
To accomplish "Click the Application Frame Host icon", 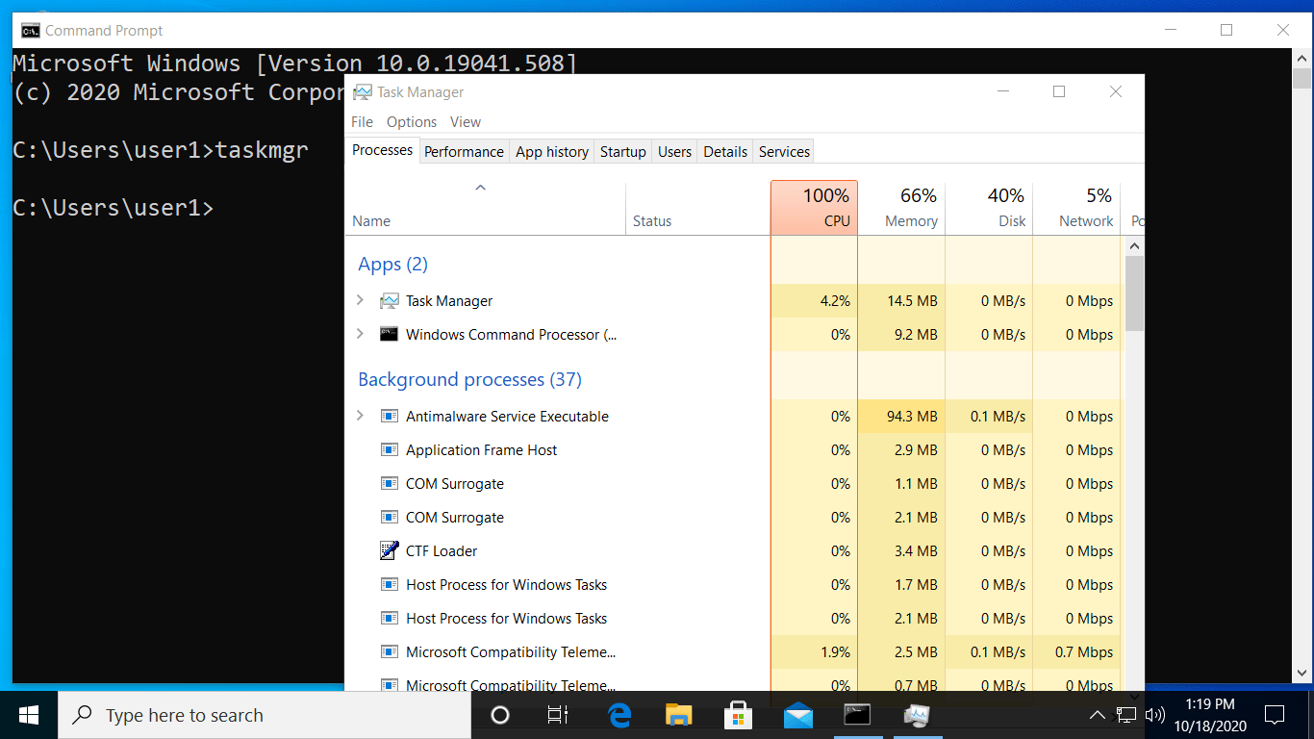I will (x=390, y=449).
